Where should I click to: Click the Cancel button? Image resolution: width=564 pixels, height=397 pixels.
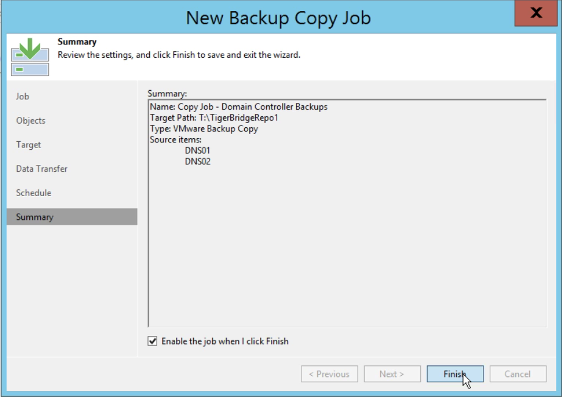click(x=518, y=374)
